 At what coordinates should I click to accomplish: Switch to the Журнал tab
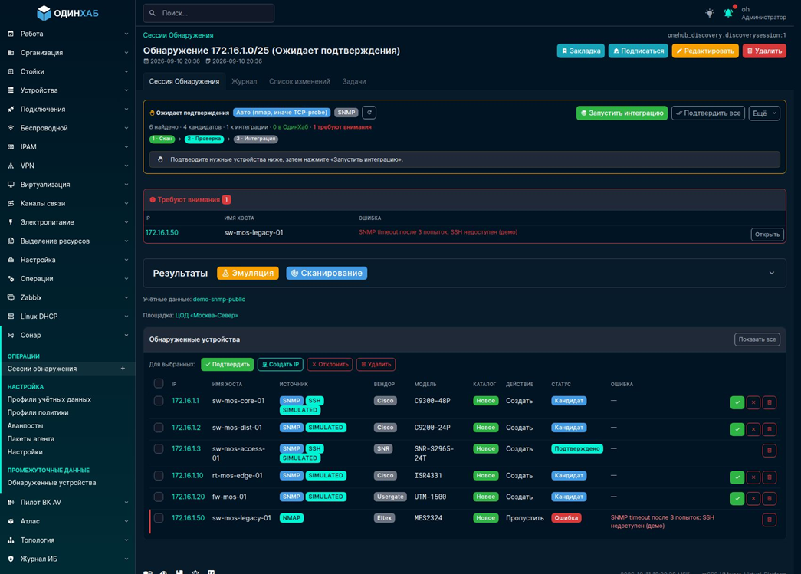tap(245, 81)
